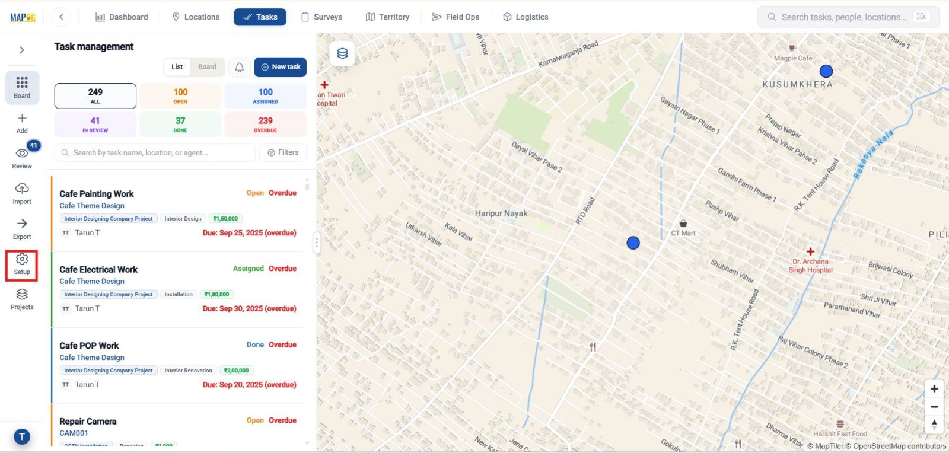The image size is (949, 453).
Task: Focus the task name search field
Action: 155,152
